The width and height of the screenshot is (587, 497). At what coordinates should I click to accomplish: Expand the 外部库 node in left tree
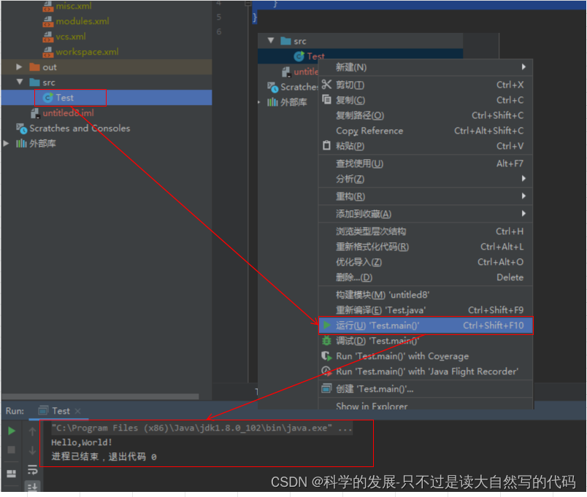point(6,143)
